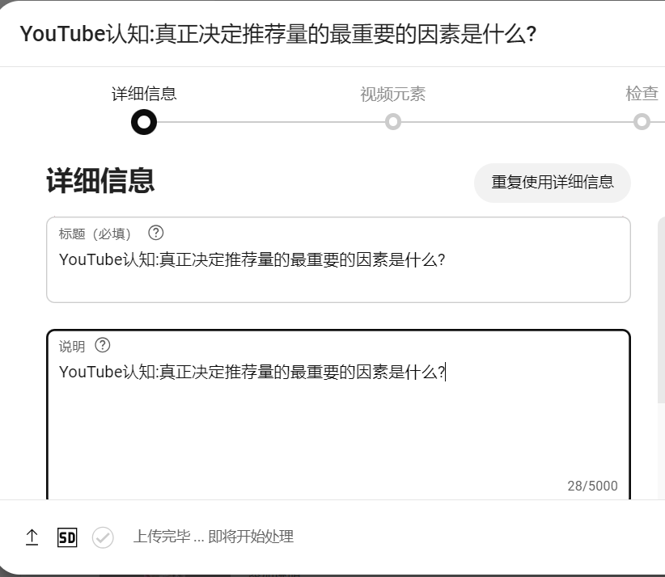Click the filled 详细信息 step circle

tap(143, 122)
